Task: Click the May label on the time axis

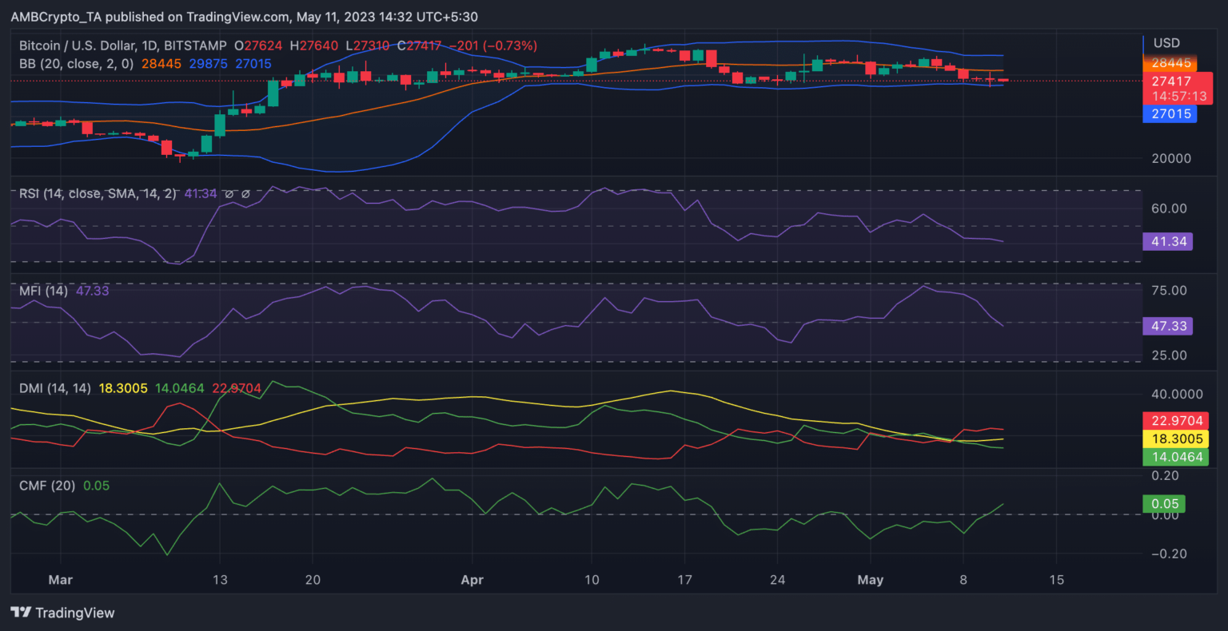Action: [870, 580]
